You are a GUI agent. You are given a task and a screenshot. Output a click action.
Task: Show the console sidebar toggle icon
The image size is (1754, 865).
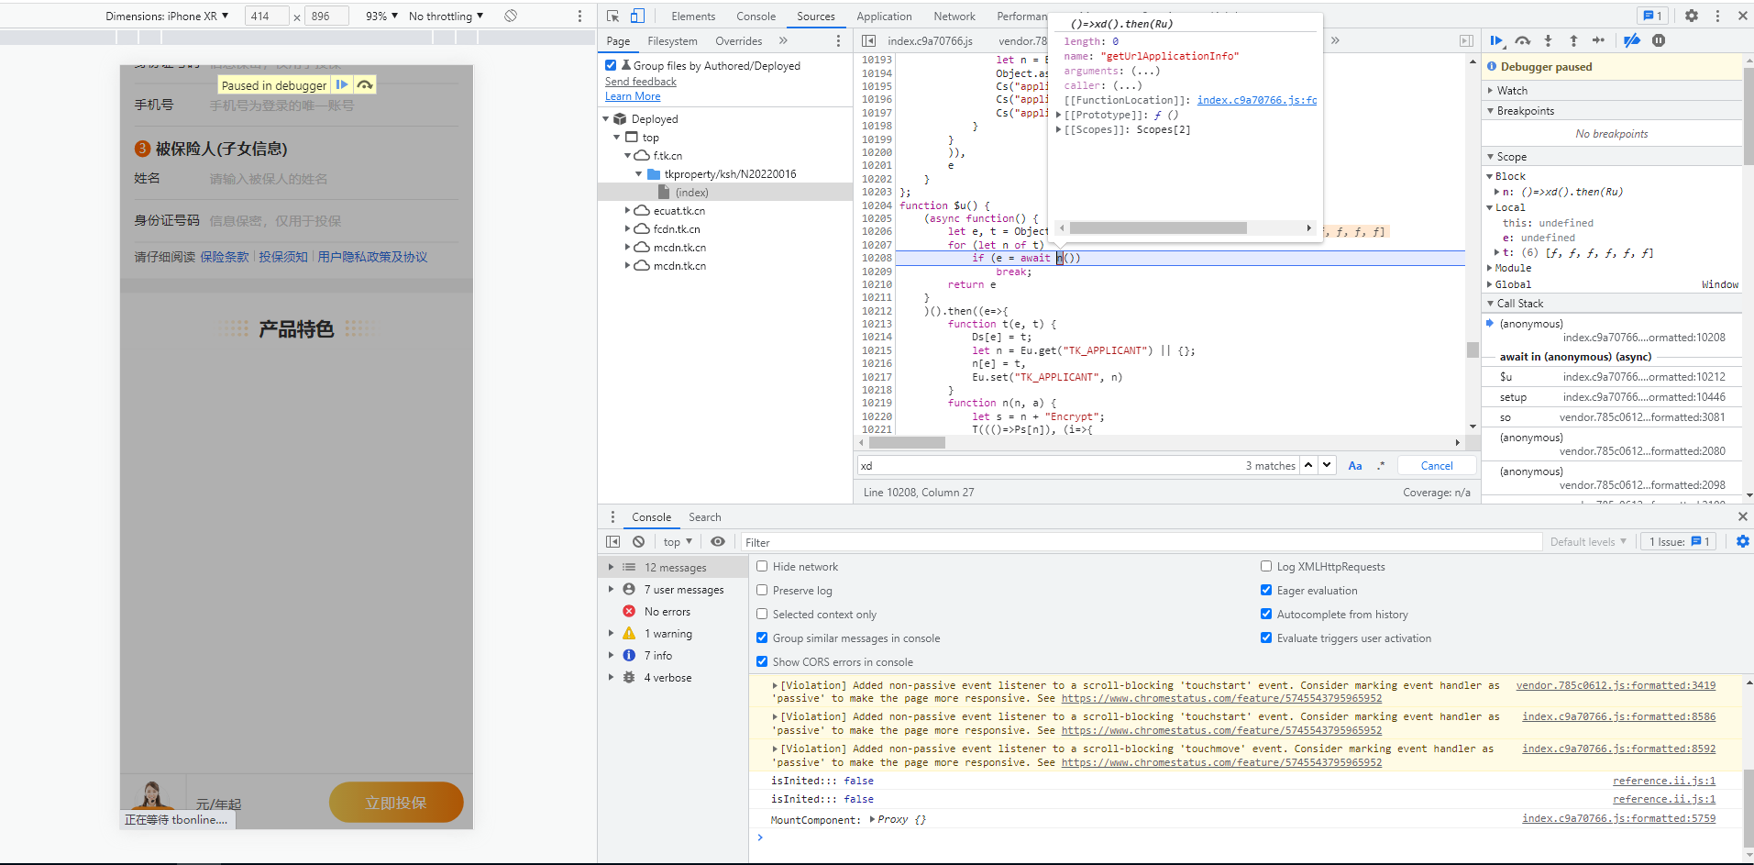point(613,542)
